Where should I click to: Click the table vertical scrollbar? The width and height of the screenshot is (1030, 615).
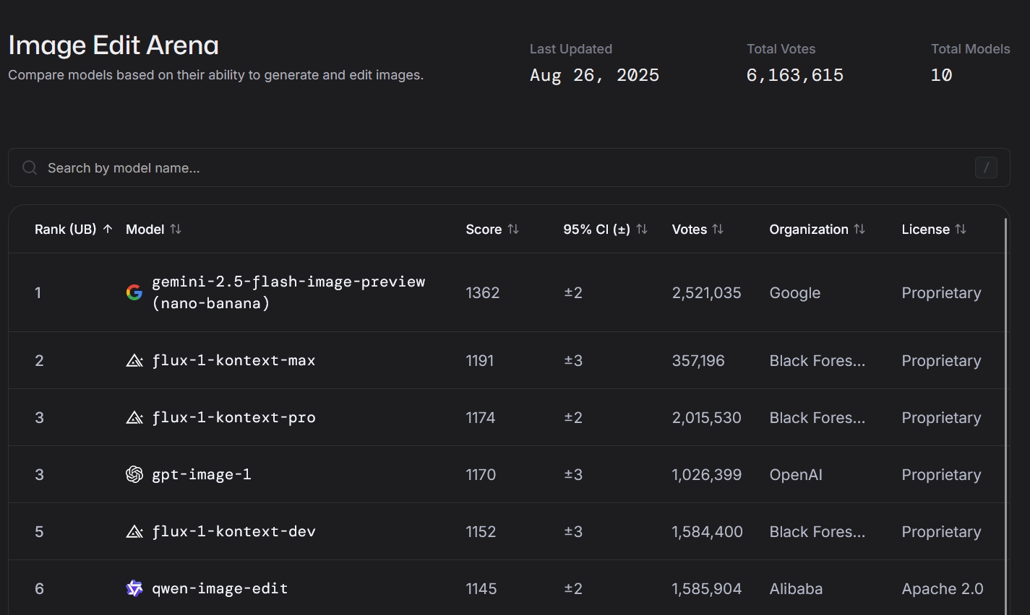click(x=1006, y=416)
